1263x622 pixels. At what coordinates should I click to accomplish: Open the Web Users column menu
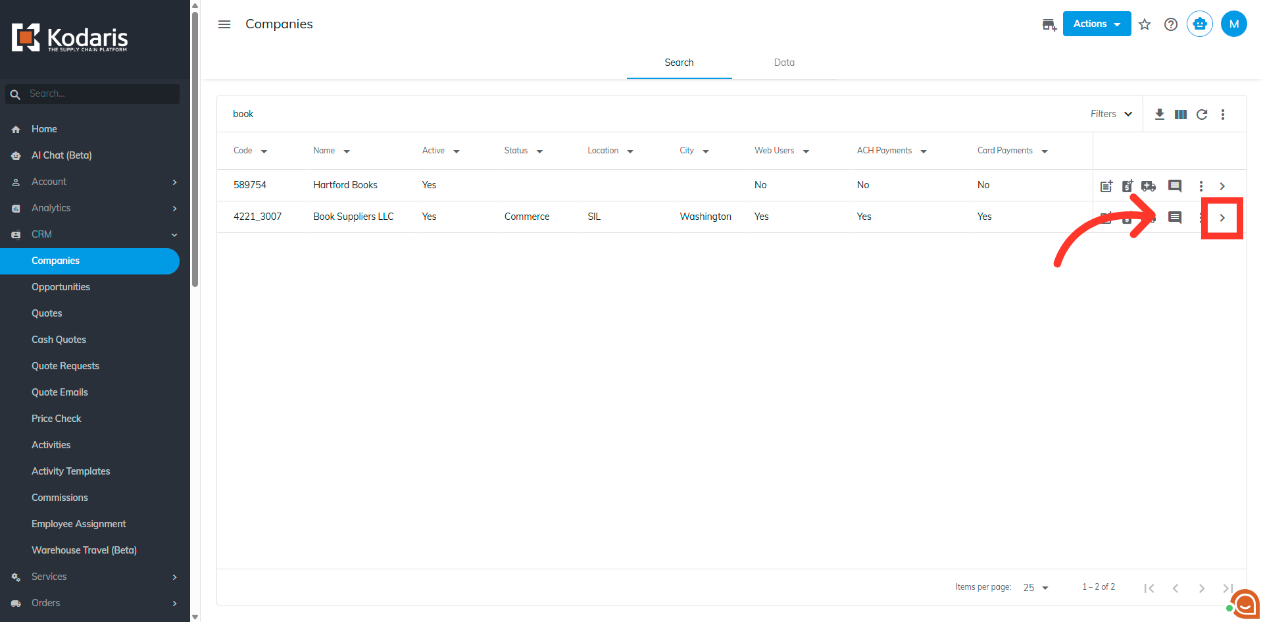(x=806, y=151)
